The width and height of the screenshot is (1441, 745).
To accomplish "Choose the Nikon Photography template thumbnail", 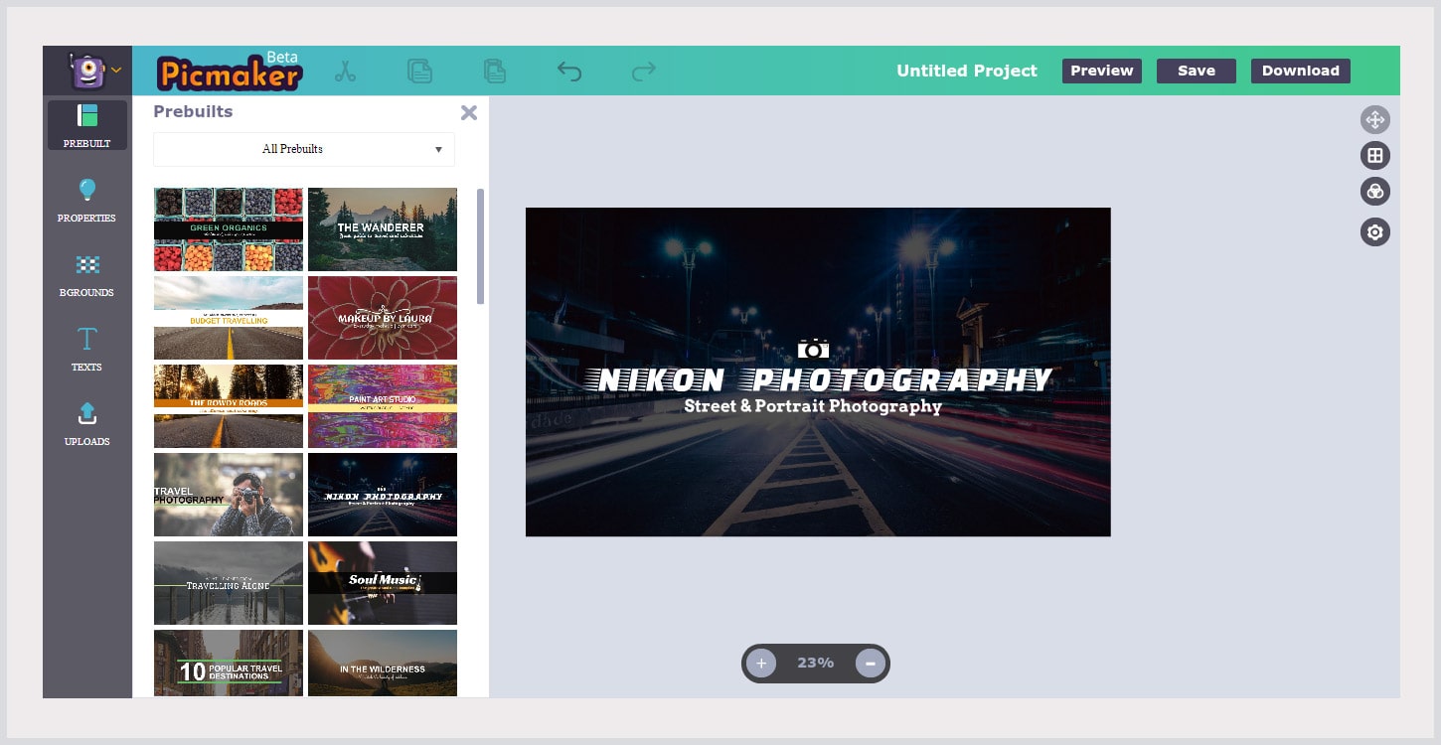I will (383, 495).
